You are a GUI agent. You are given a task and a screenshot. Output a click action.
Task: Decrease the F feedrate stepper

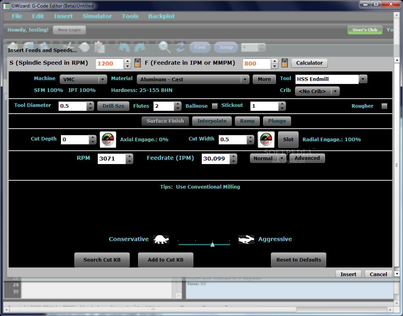coord(274,66)
